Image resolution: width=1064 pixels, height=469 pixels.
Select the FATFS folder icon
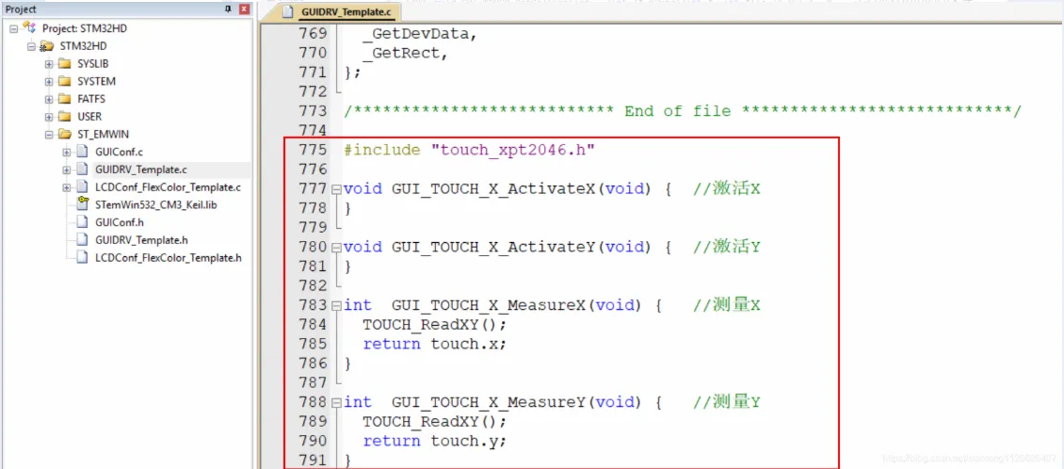click(x=64, y=99)
